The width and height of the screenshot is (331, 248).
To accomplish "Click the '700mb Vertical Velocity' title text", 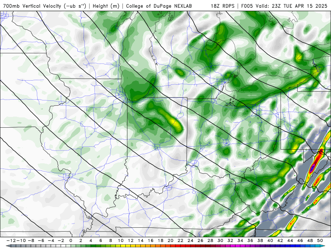I will pos(32,6).
